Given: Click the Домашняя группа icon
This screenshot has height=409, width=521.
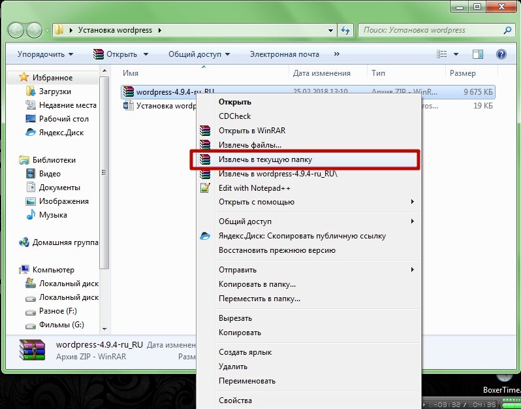Looking at the screenshot, I should point(24,242).
